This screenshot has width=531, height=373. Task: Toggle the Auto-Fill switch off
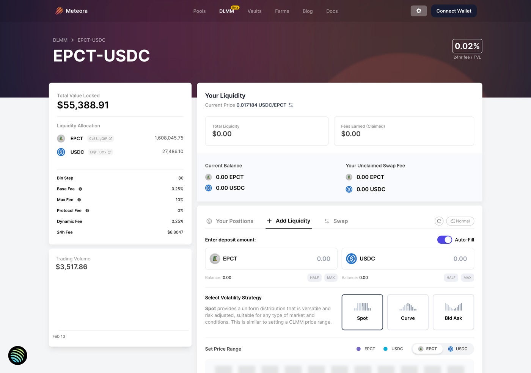click(445, 240)
